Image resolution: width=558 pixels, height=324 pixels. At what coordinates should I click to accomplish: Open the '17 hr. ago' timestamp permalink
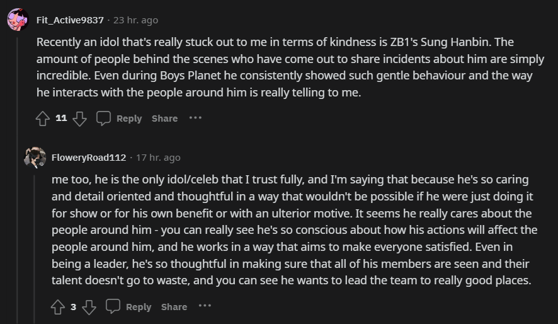pos(158,158)
